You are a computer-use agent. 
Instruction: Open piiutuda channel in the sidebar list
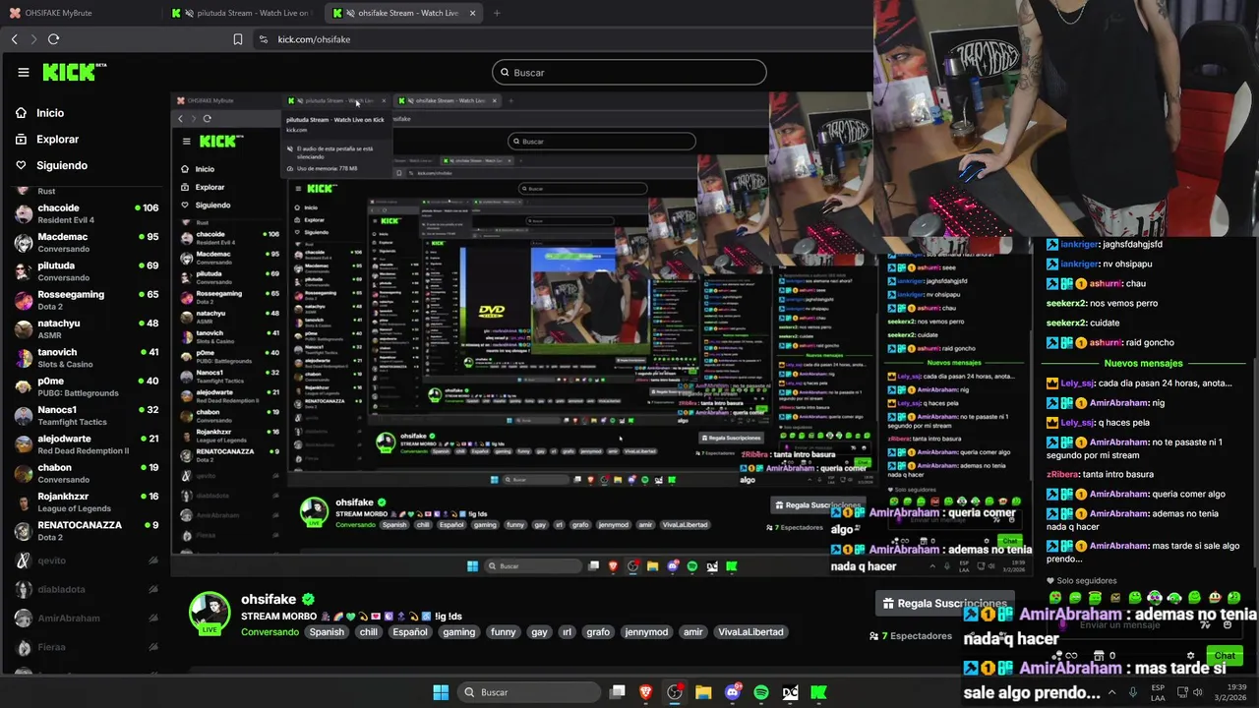click(x=85, y=271)
